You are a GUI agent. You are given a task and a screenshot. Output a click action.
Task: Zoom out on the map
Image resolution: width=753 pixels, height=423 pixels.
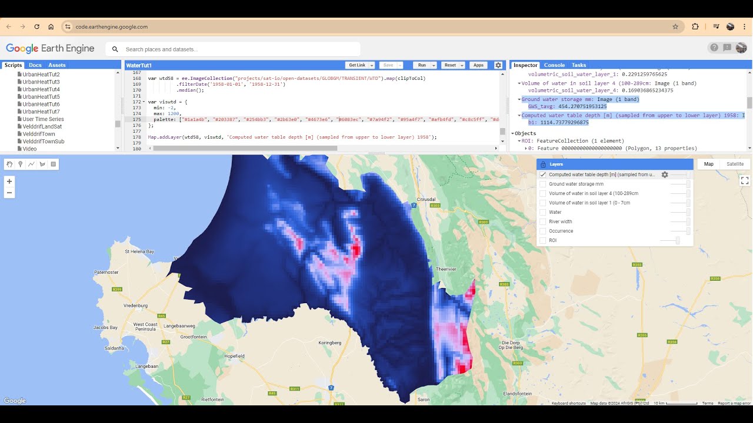click(9, 193)
